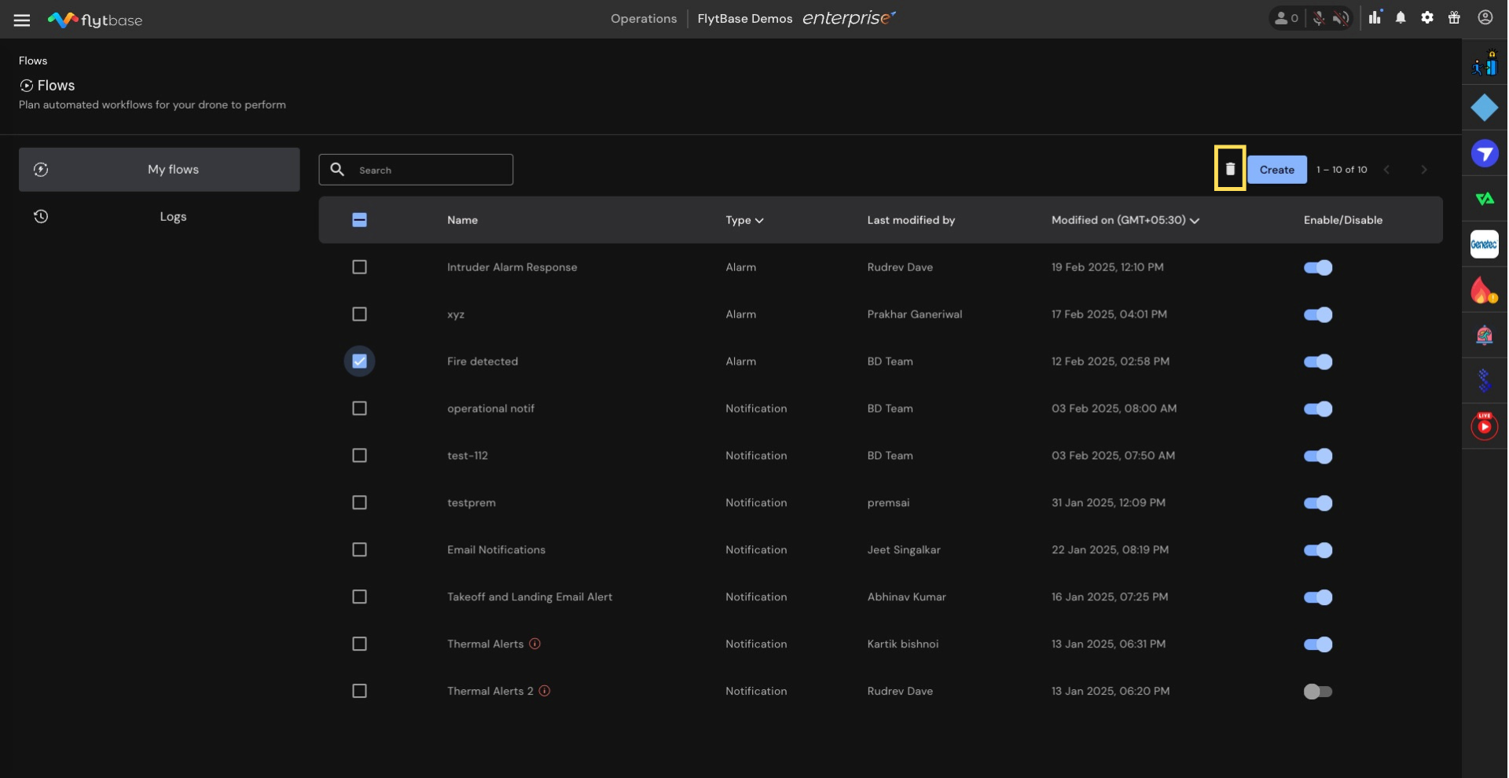Open the hamburger main menu
1509x778 pixels.
[x=22, y=20]
